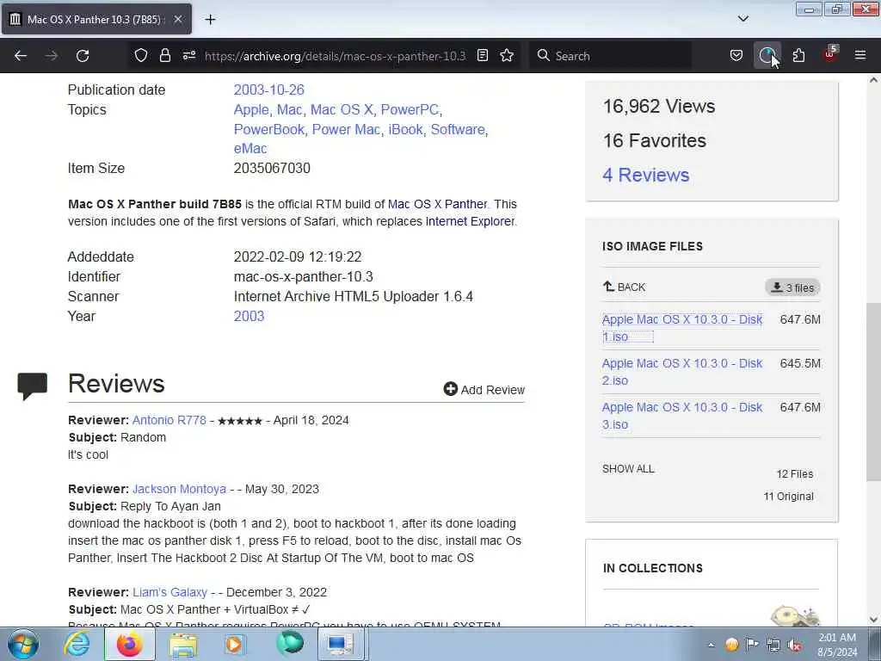Expand the list all tabs chevron
Viewport: 881px width, 661px height.
click(743, 19)
